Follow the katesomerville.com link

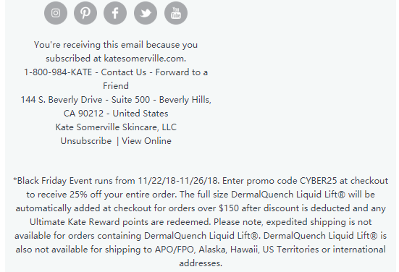click(144, 59)
